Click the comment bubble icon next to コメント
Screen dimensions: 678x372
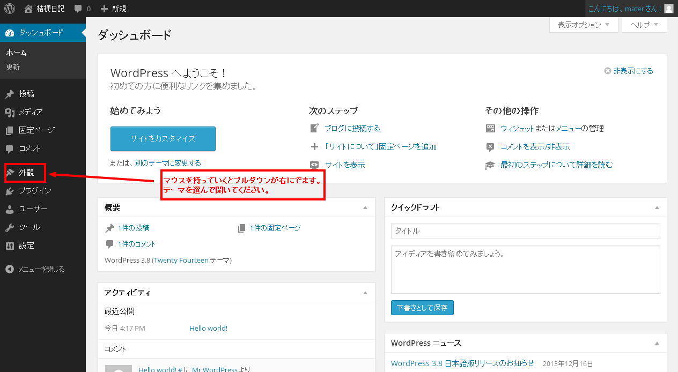pyautogui.click(x=10, y=148)
